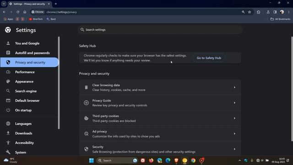Click sidebar vertical scrollbar

coord(59,82)
